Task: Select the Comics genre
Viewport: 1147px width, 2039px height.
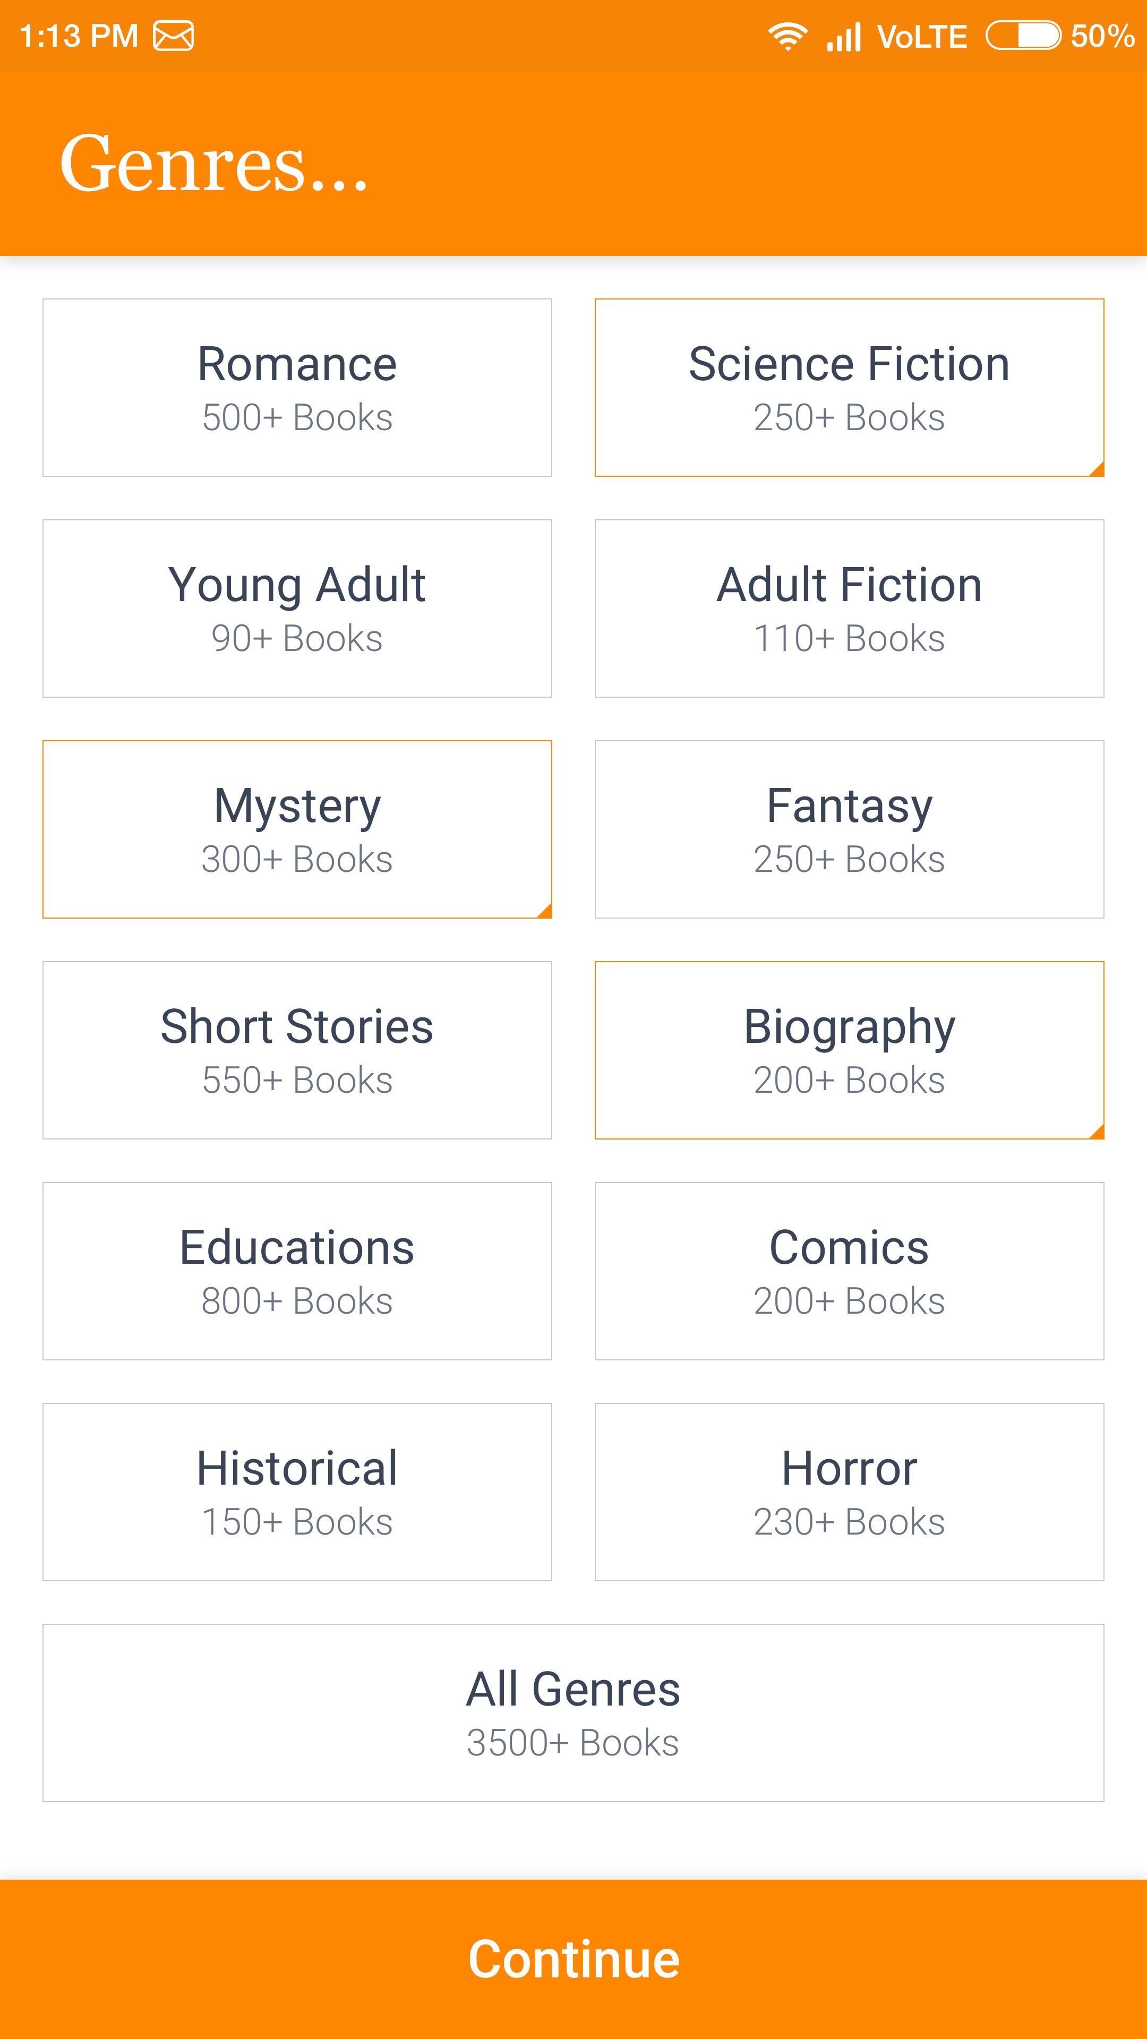Action: (849, 1271)
